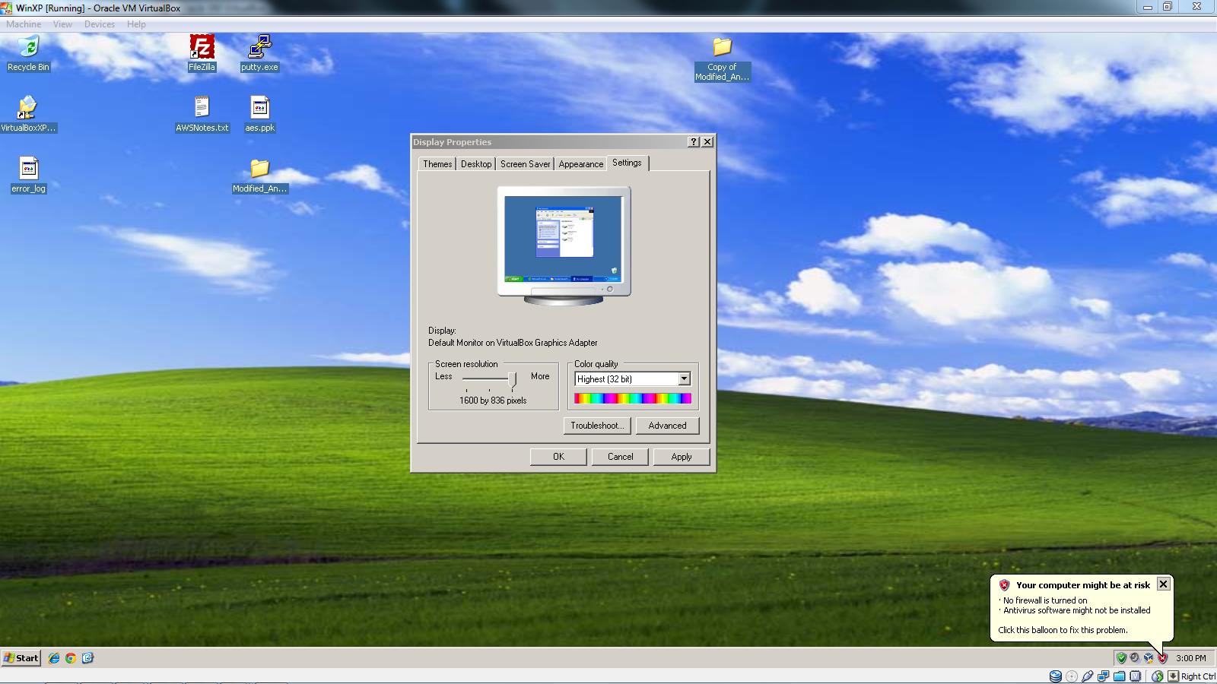Click the context help question mark button

point(693,141)
